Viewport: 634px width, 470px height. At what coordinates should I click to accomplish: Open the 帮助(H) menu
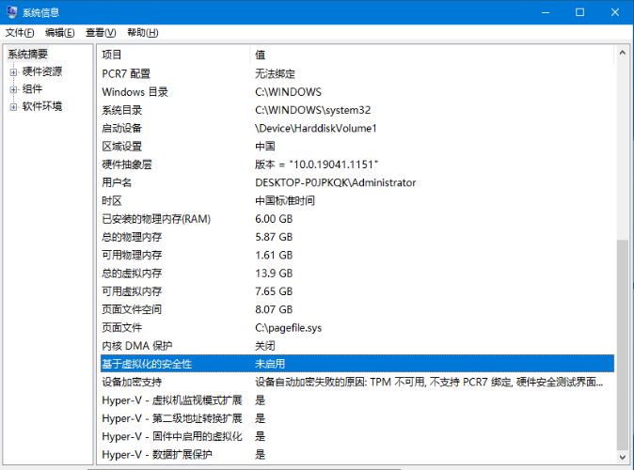coord(143,33)
